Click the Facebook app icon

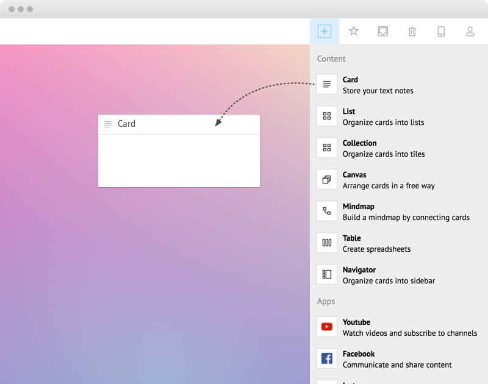point(327,358)
